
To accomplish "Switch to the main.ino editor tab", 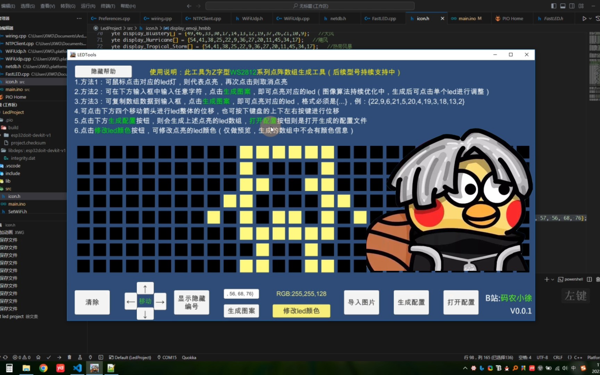I will click(x=469, y=18).
